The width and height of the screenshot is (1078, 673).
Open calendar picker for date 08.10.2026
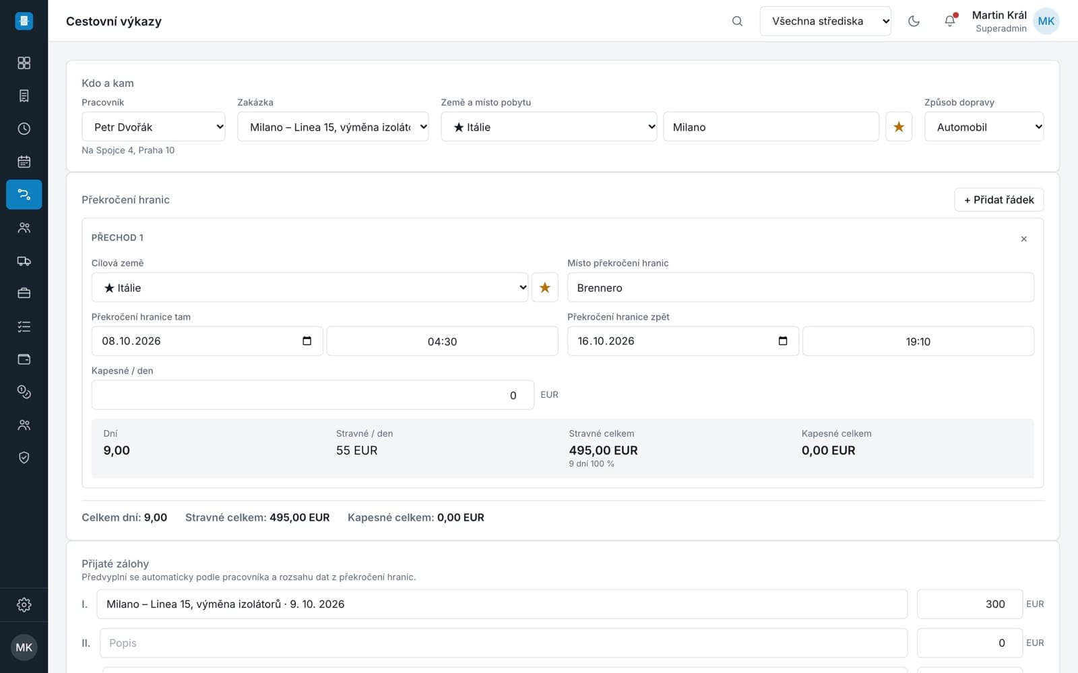[x=307, y=341]
